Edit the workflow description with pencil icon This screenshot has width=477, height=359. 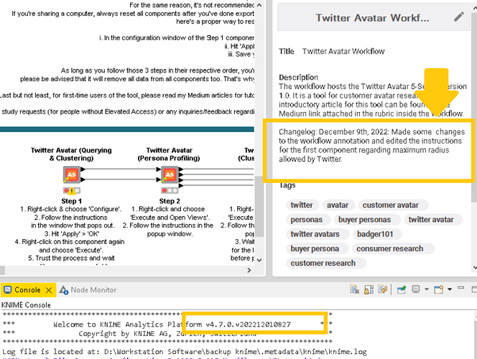[459, 17]
